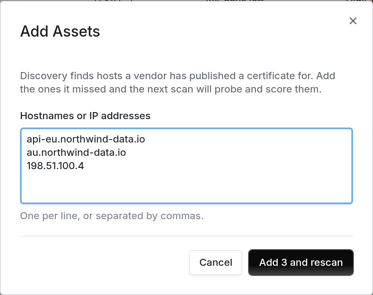Click the 'One per line' hint text
Image resolution: width=373 pixels, height=295 pixels.
(x=112, y=216)
